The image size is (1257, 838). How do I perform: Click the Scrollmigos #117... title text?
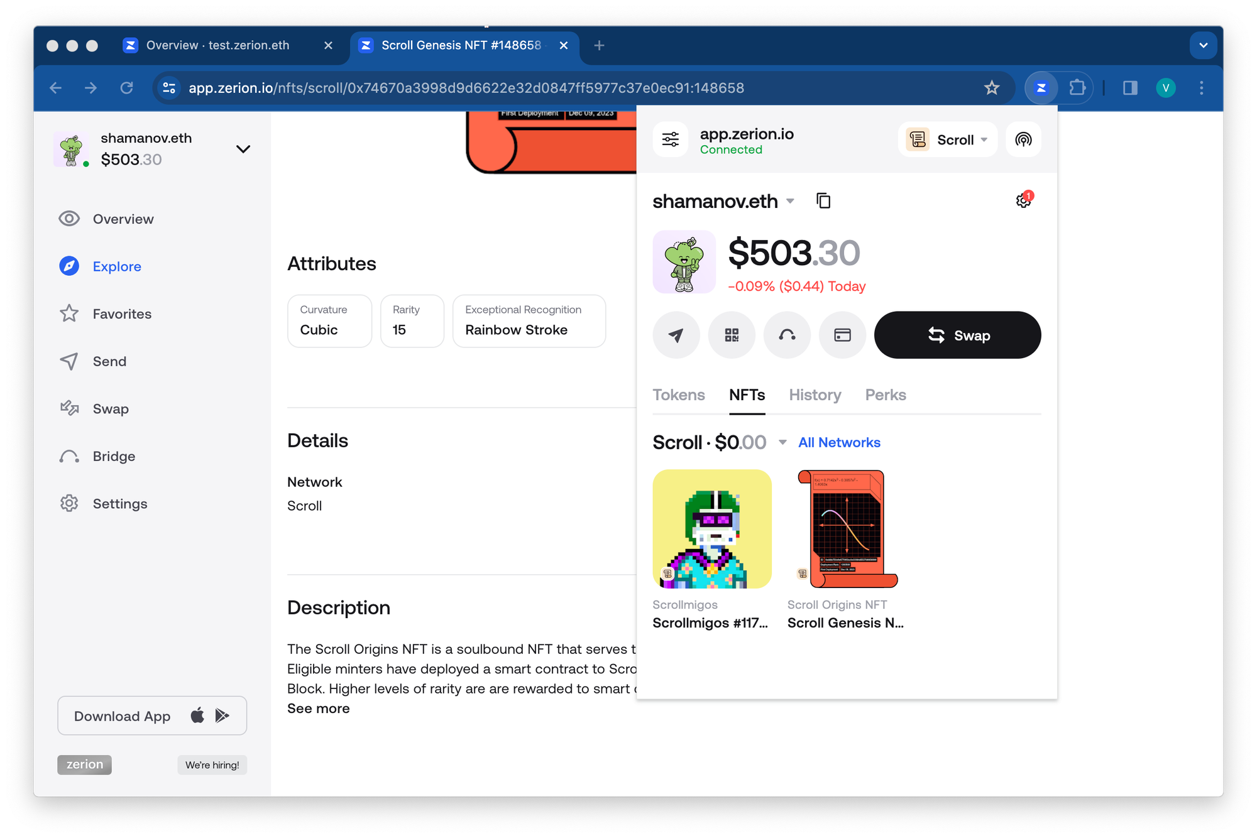(710, 623)
